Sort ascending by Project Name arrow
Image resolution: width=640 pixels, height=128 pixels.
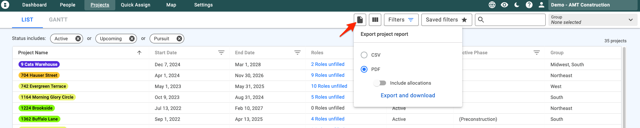[x=139, y=53]
